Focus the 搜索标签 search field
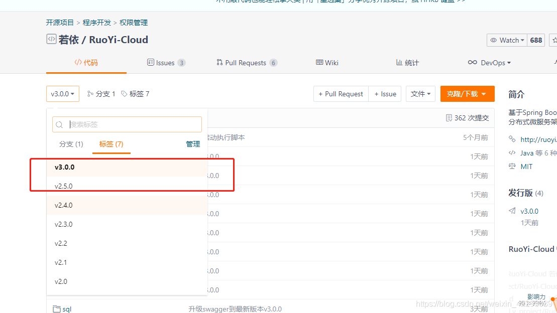This screenshot has width=557, height=313. [x=127, y=124]
